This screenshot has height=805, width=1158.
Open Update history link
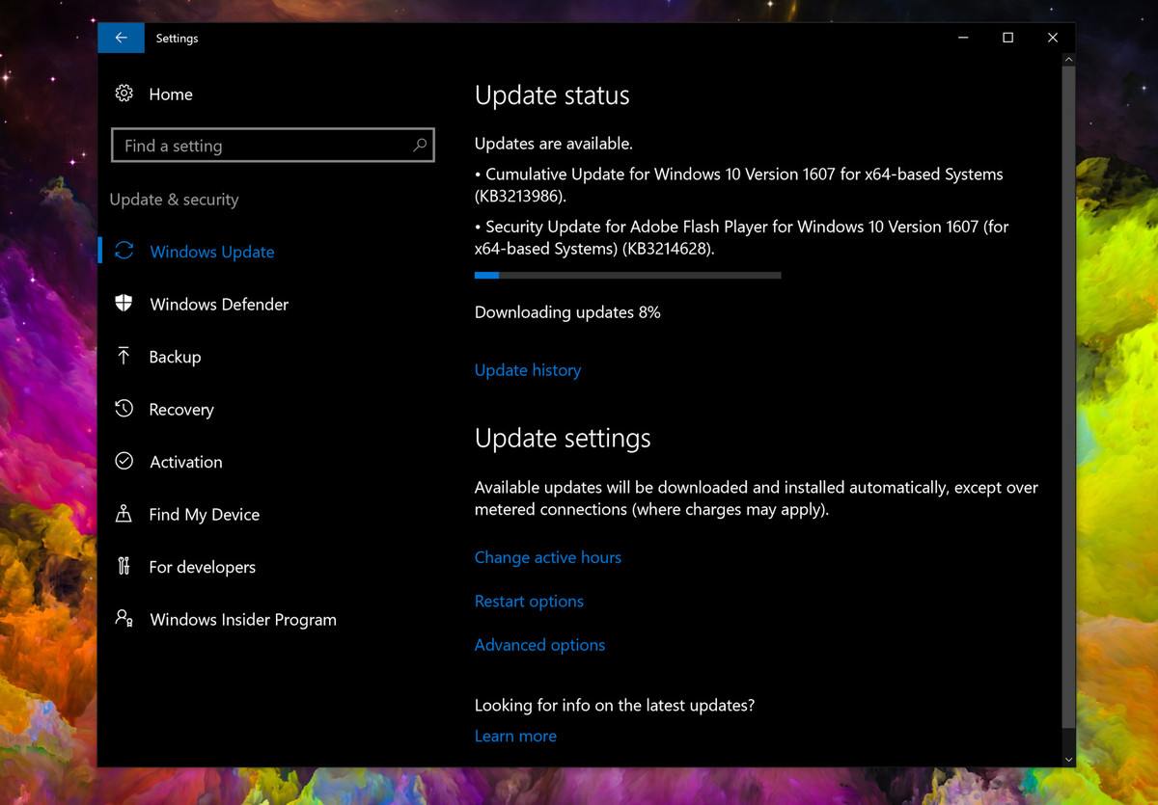(x=528, y=370)
